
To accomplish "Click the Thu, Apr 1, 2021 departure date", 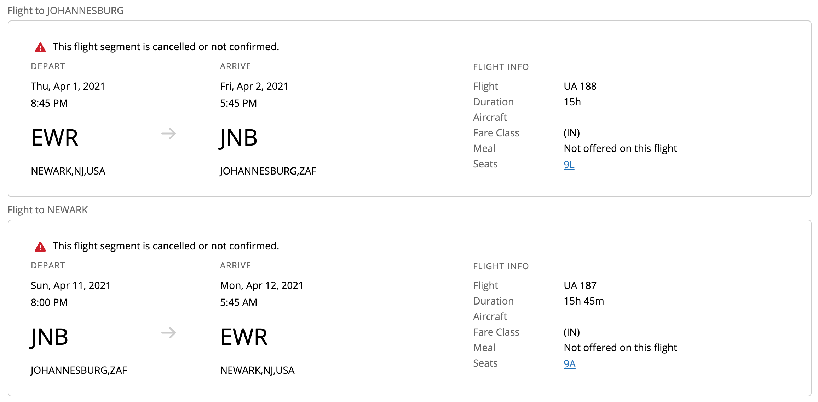I will [68, 86].
